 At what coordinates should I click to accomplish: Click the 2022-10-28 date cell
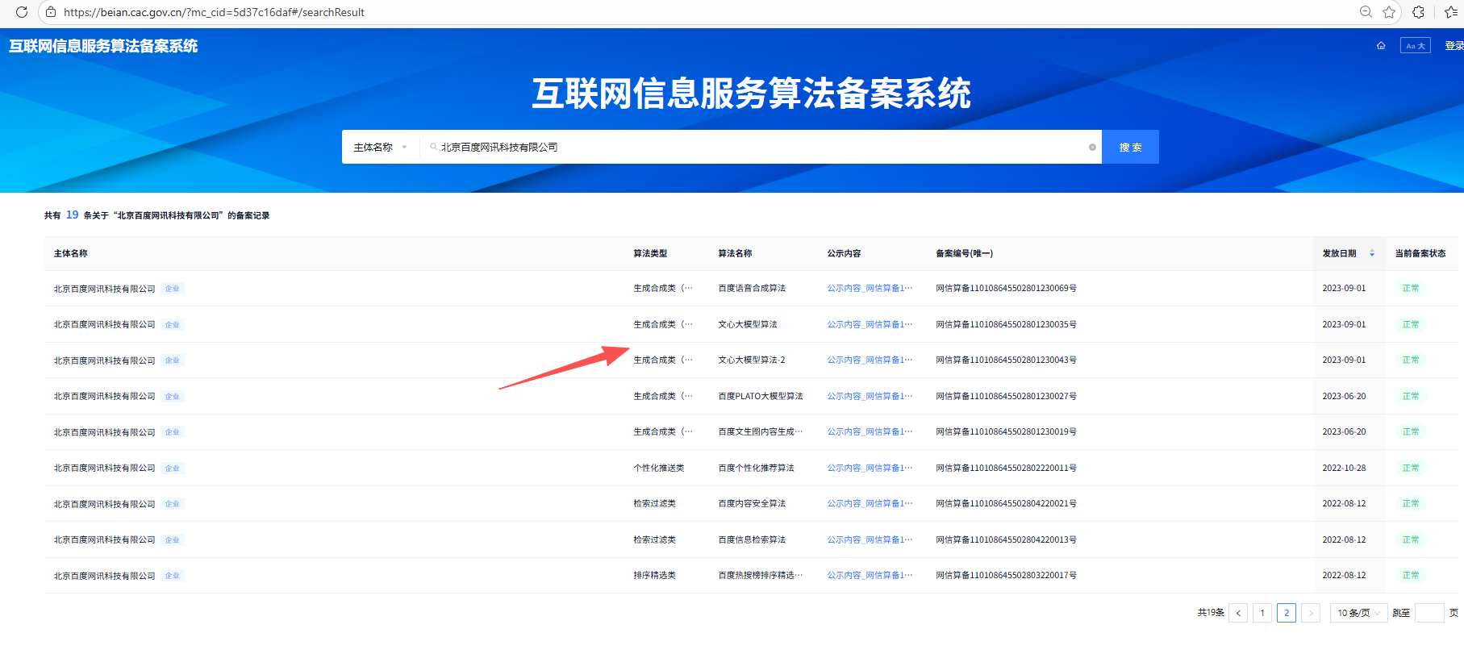click(1344, 469)
